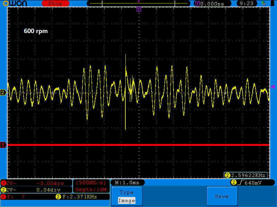Screen dimensions: 277x207
Task: Click the 500MS/s sample rate indicator
Action: (91, 183)
